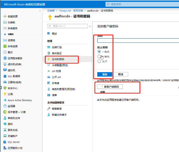Select the '1 年内' expiry radio button
The height and width of the screenshot is (152, 179).
click(99, 52)
